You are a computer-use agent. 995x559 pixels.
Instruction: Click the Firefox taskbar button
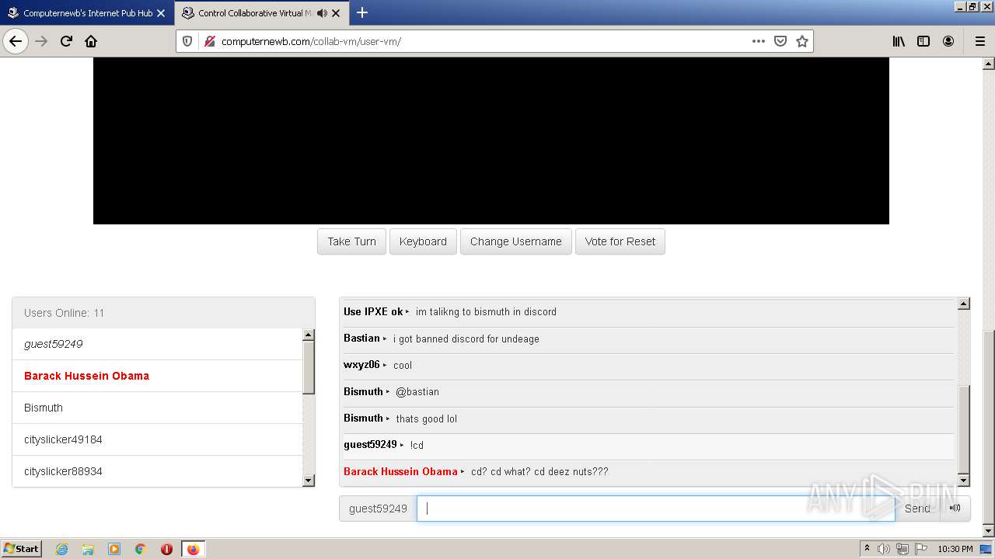[x=193, y=549]
